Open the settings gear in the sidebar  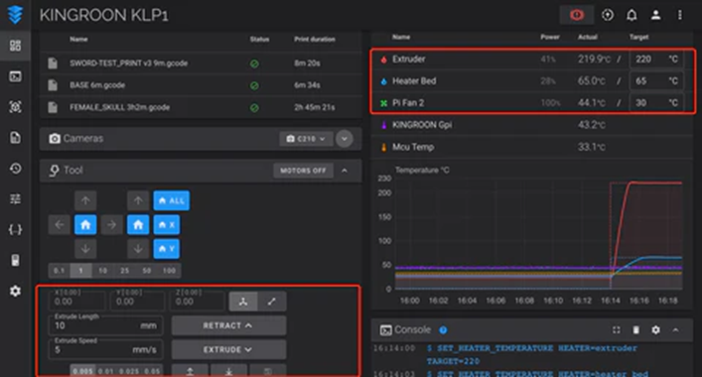click(15, 291)
